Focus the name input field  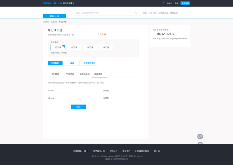pos(78,91)
